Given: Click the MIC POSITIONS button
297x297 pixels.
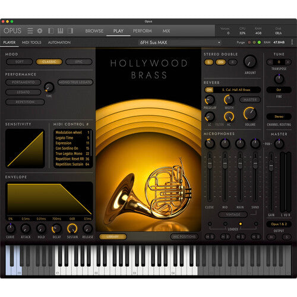Looking at the screenshot, I should pyautogui.click(x=184, y=236).
